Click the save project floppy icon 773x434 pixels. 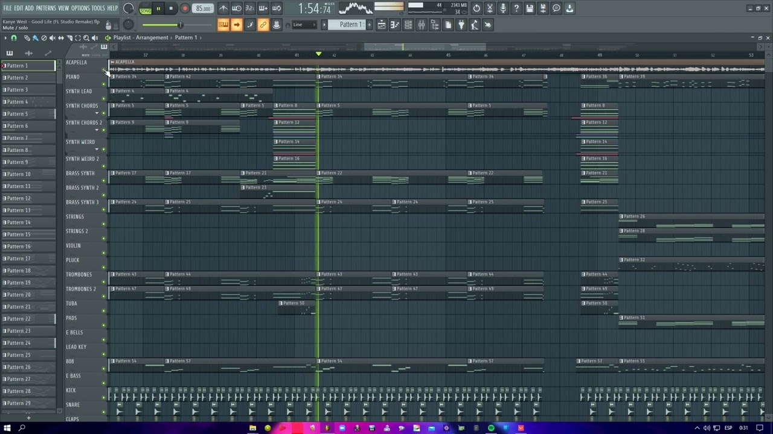[x=530, y=8]
